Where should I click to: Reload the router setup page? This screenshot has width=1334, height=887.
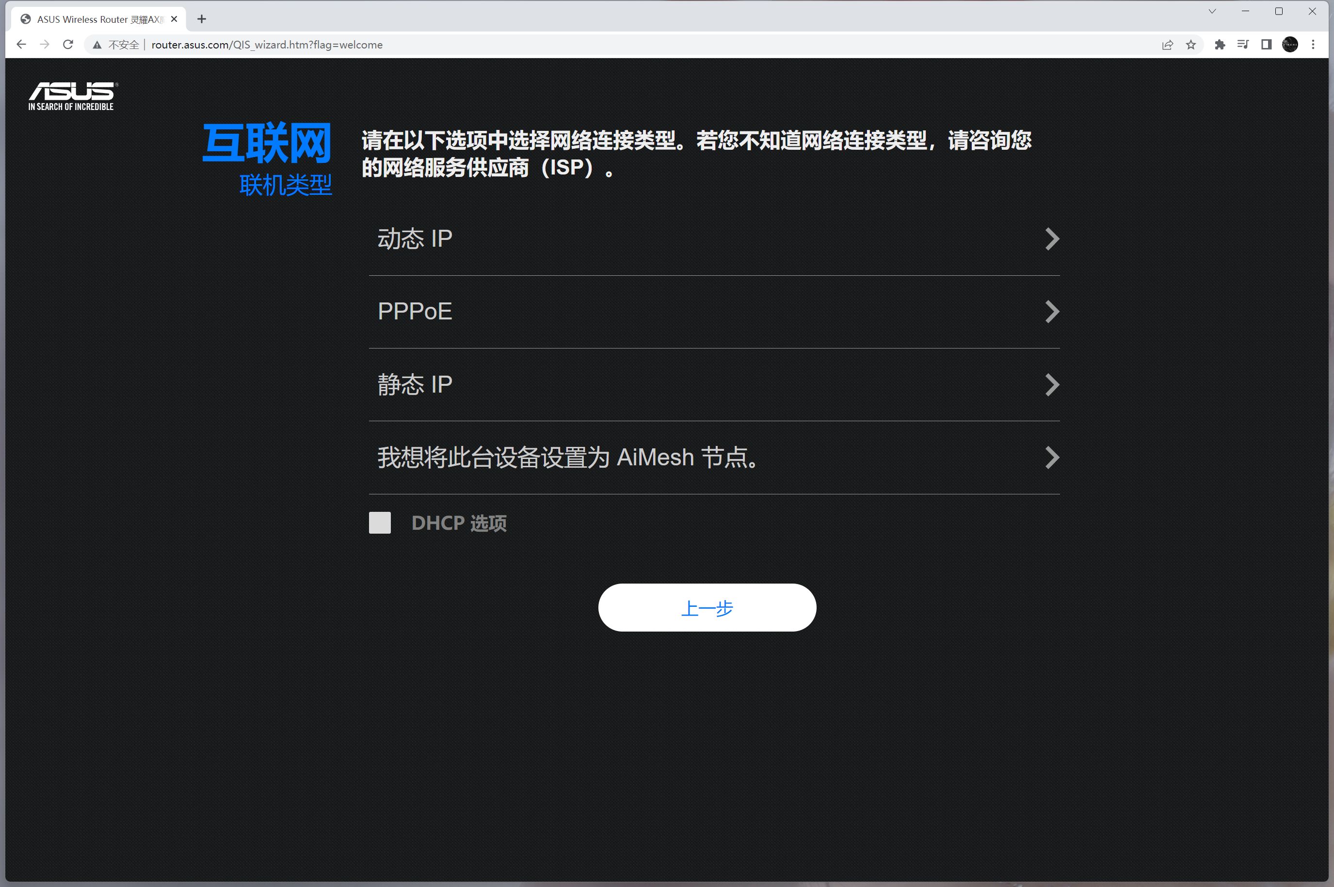tap(68, 45)
